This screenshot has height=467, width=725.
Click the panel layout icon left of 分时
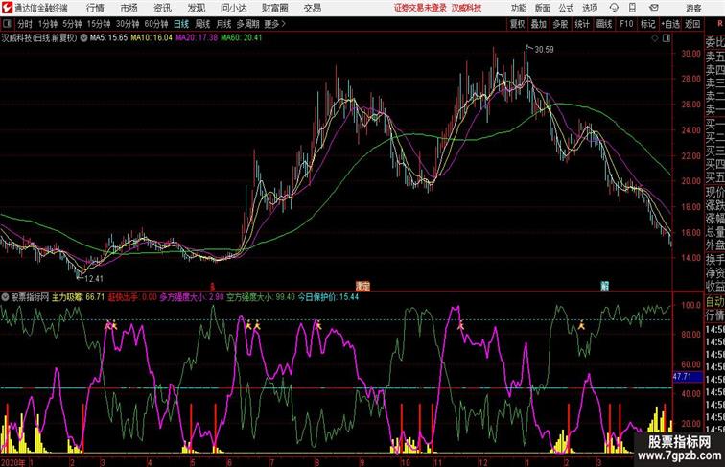coord(7,24)
